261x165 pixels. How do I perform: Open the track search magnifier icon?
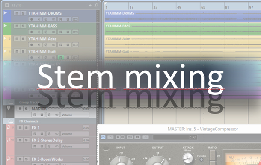96,5
